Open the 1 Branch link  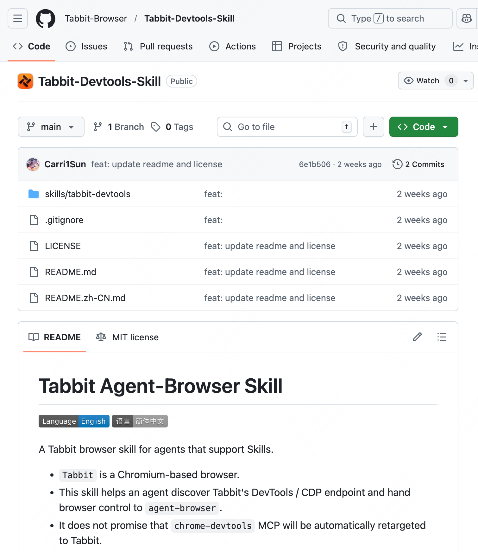pyautogui.click(x=119, y=127)
